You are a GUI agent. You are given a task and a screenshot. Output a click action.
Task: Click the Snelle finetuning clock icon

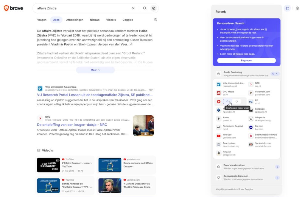click(219, 74)
